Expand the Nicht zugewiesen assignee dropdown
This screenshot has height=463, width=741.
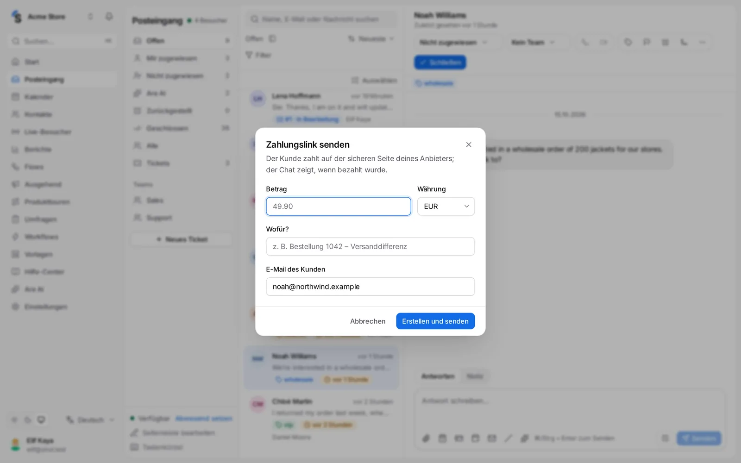click(453, 42)
